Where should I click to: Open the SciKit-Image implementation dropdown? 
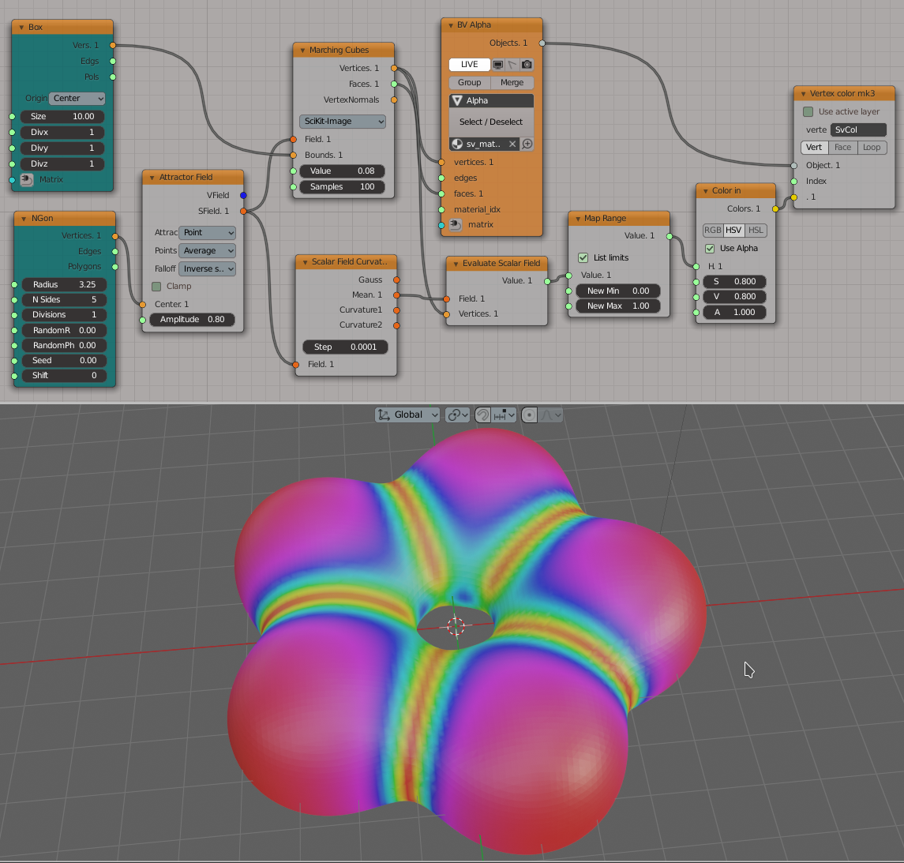(x=343, y=121)
